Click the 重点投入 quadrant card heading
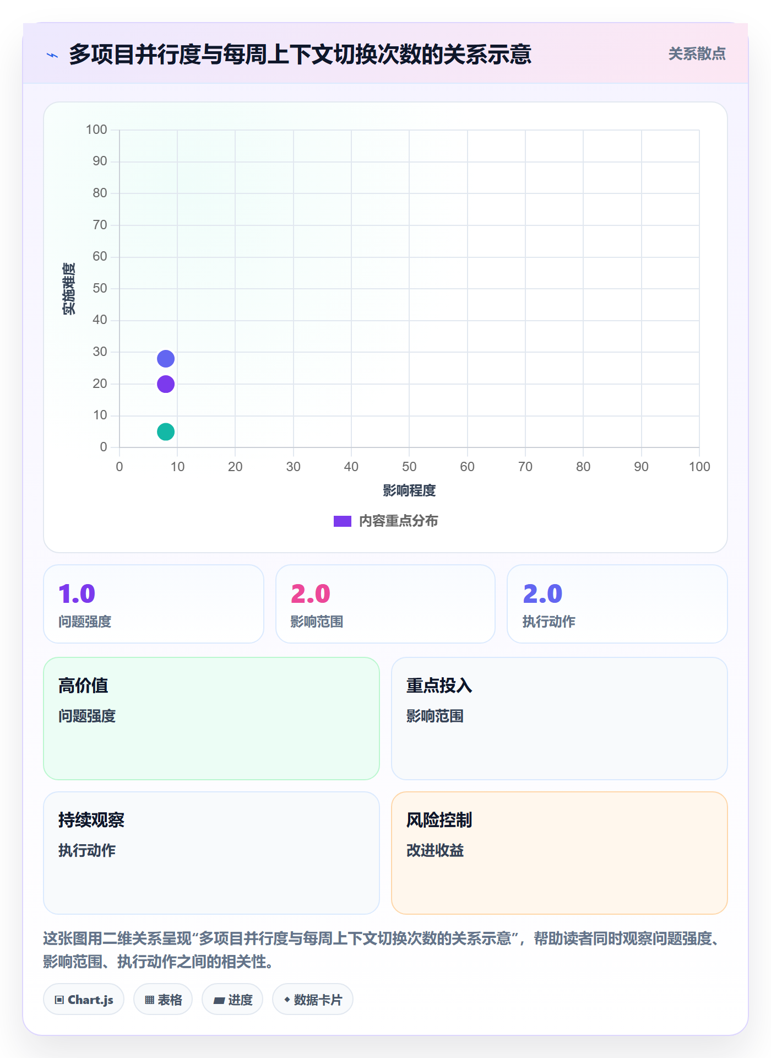The width and height of the screenshot is (771, 1058). (x=439, y=685)
